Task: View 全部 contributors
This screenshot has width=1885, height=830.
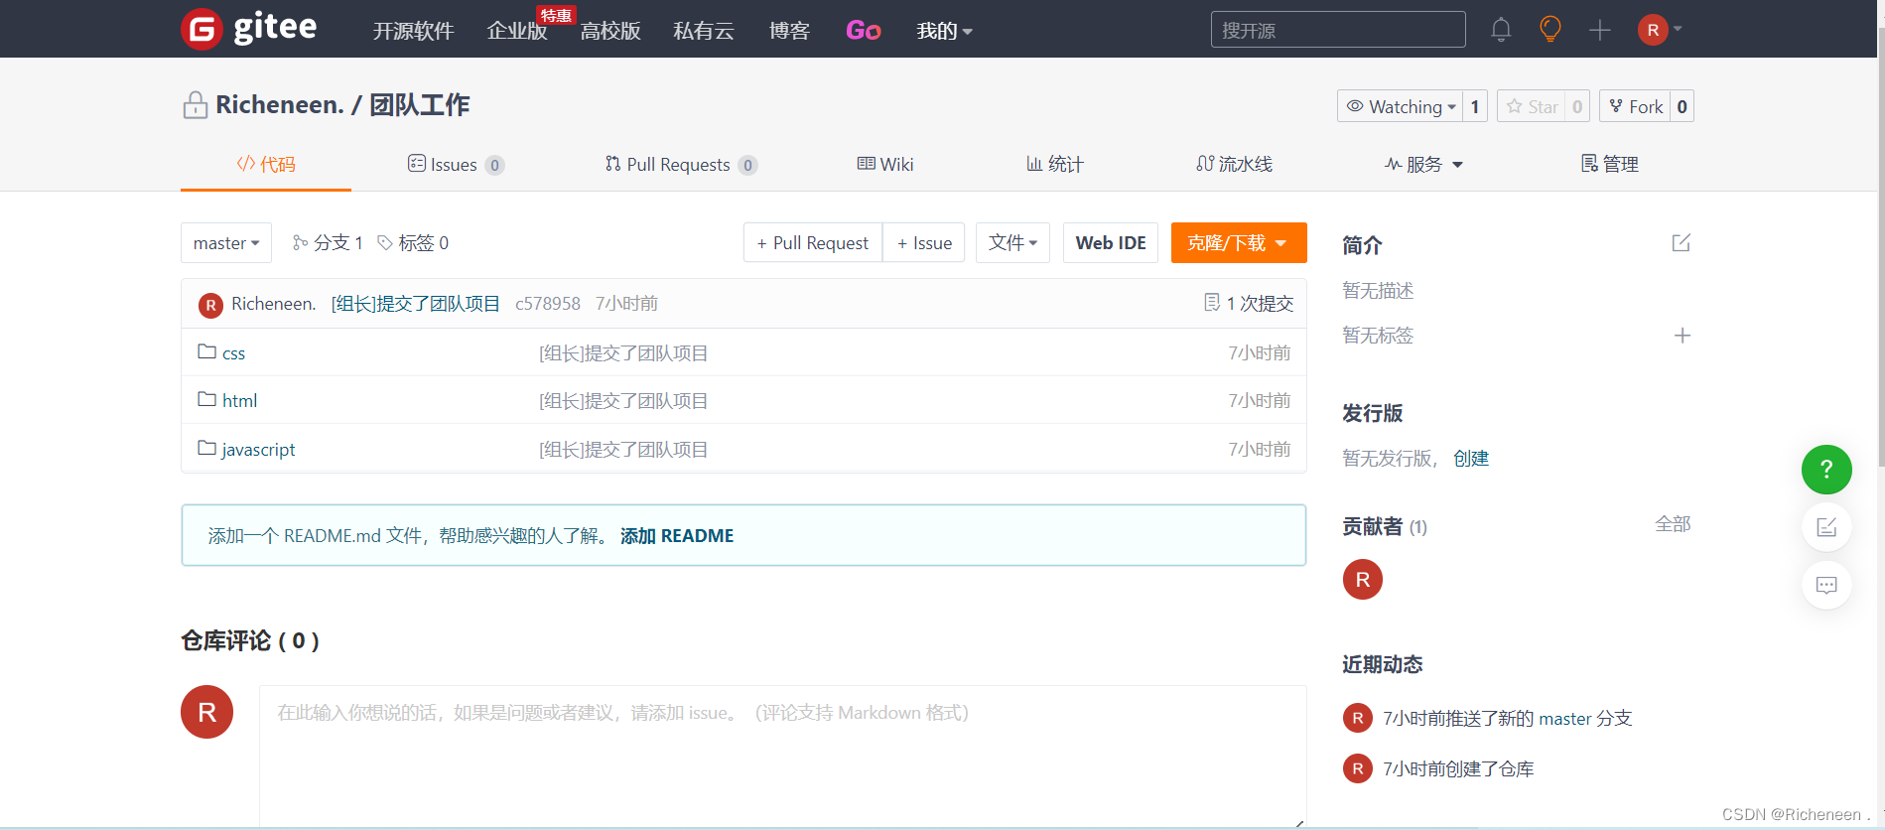Action: click(1673, 524)
